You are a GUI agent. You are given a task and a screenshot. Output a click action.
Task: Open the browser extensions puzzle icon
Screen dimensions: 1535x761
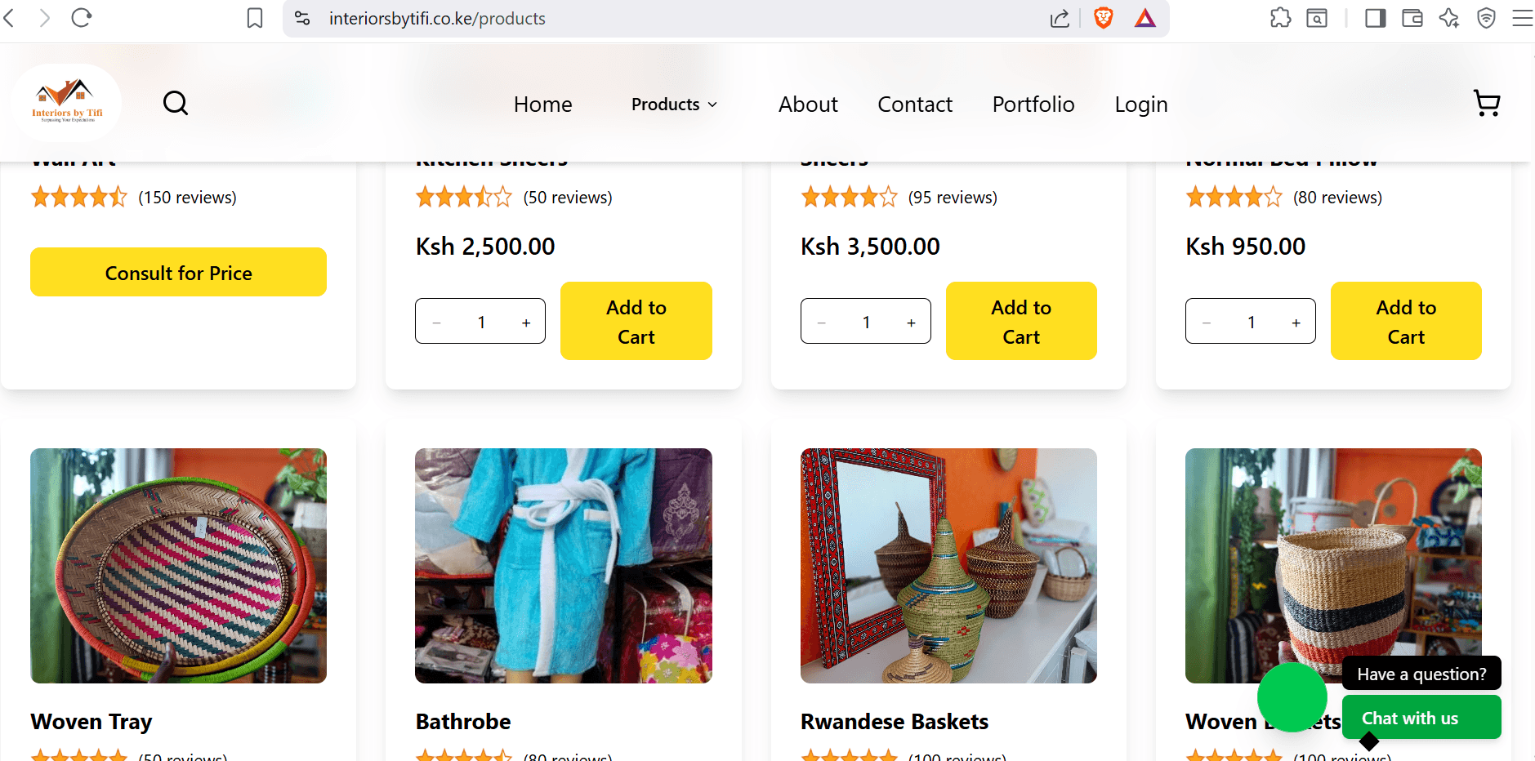(x=1280, y=18)
